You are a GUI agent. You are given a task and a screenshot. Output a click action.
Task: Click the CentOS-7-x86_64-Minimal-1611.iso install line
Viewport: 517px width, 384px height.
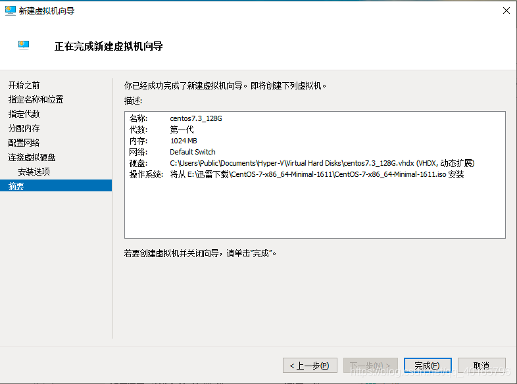pos(317,174)
